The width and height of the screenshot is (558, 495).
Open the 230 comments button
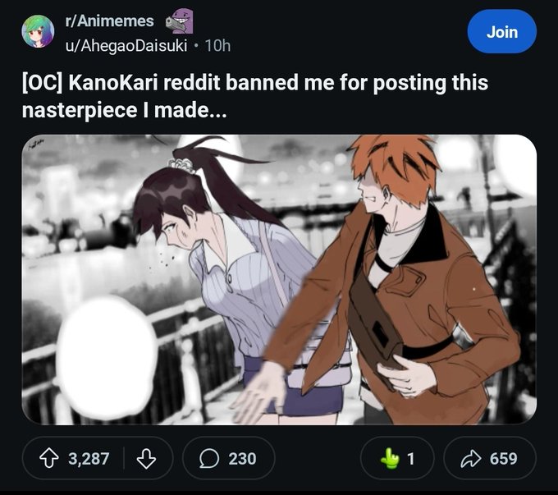[x=228, y=458]
